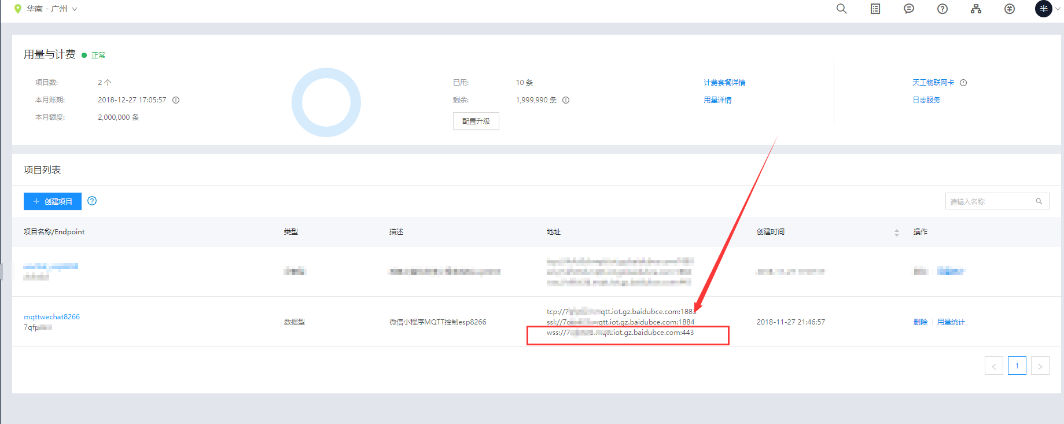
Task: Click the 项目名称/Endpoint column header
Action: pyautogui.click(x=54, y=232)
